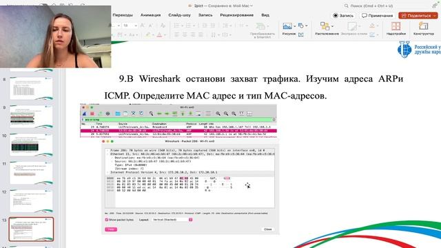
Task: Select slide 10 thumbnail
Action: pos(31,145)
